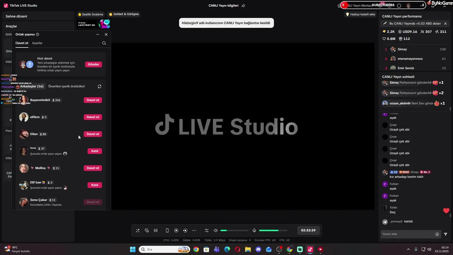453x255 pixels.
Task: Start recording with the record icon
Action: [176, 231]
